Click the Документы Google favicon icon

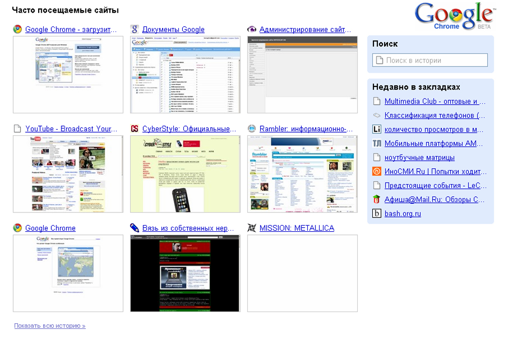point(135,29)
